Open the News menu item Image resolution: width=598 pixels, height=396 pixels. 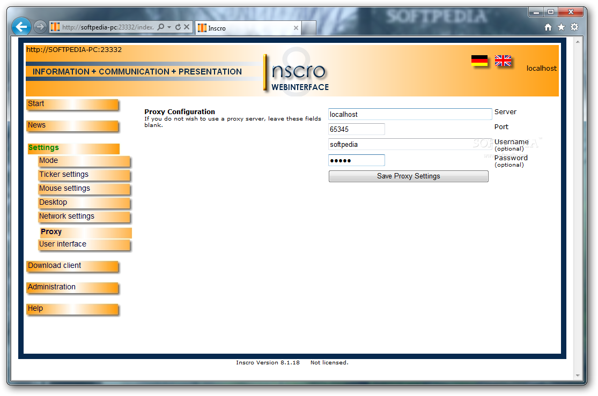(72, 125)
